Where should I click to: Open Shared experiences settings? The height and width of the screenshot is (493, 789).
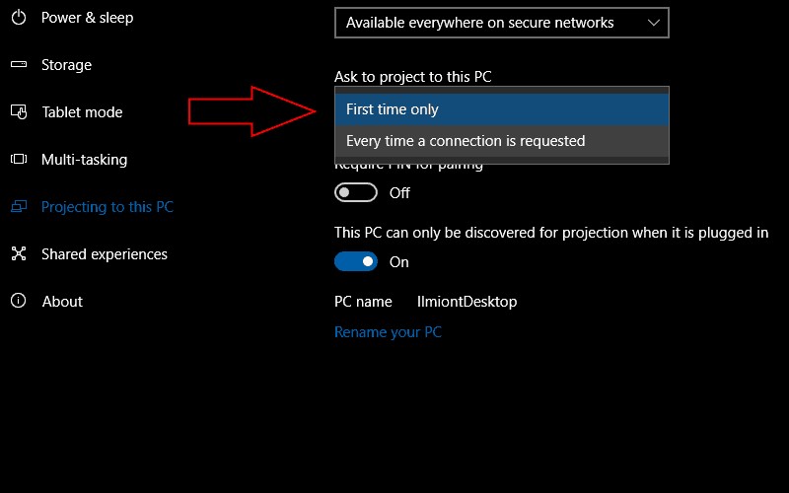[x=105, y=254]
